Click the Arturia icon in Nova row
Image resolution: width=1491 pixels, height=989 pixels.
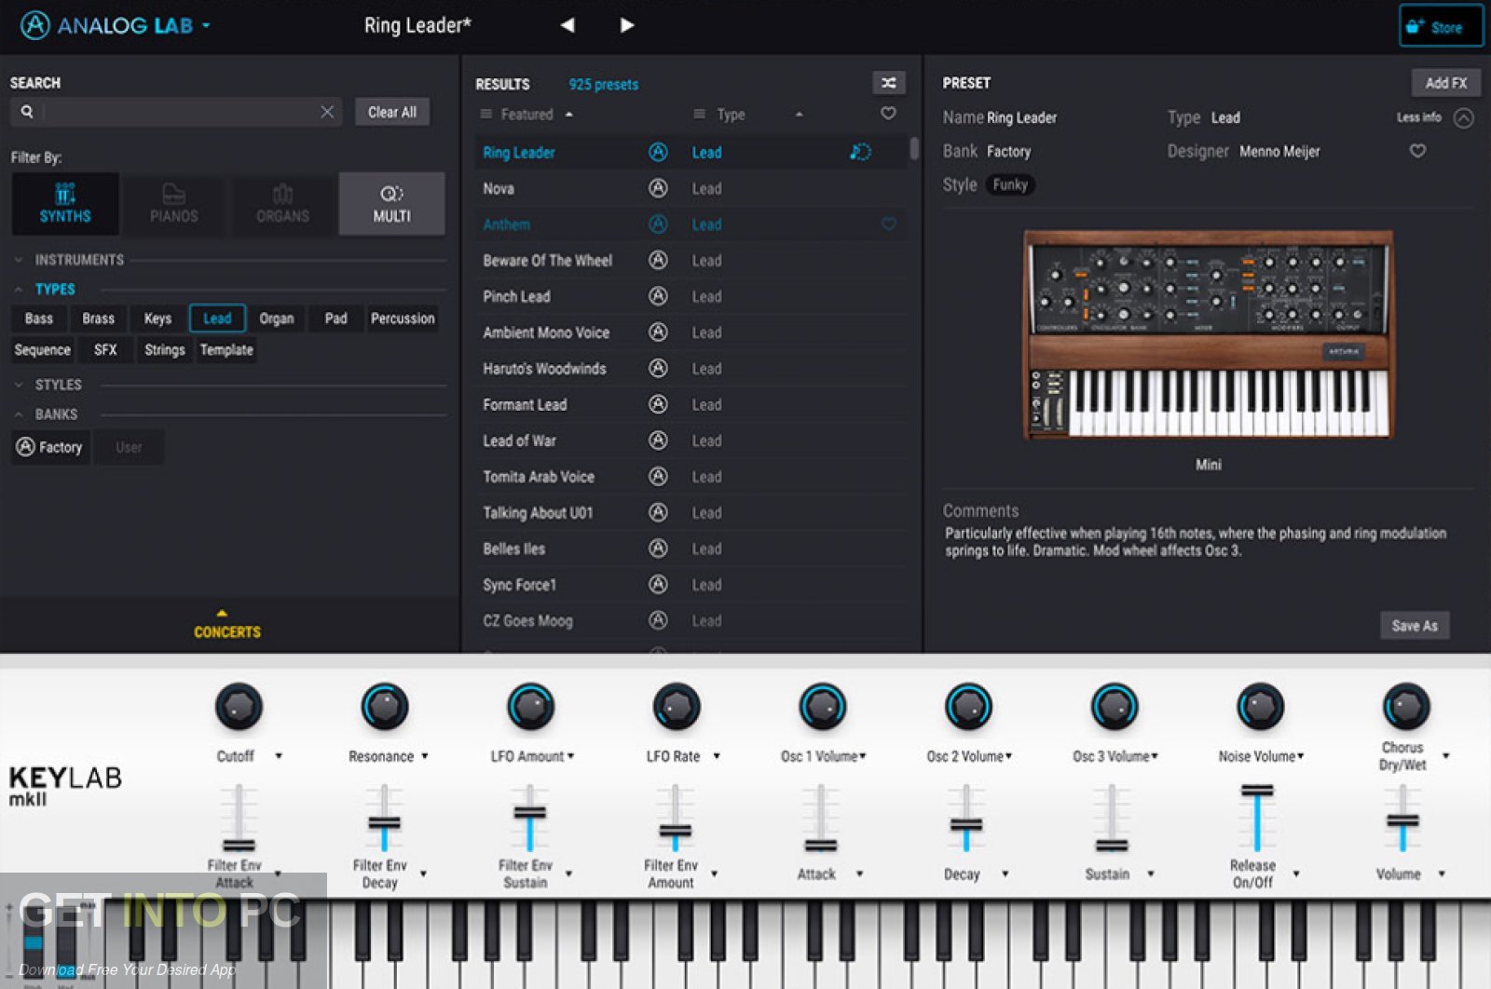658,188
